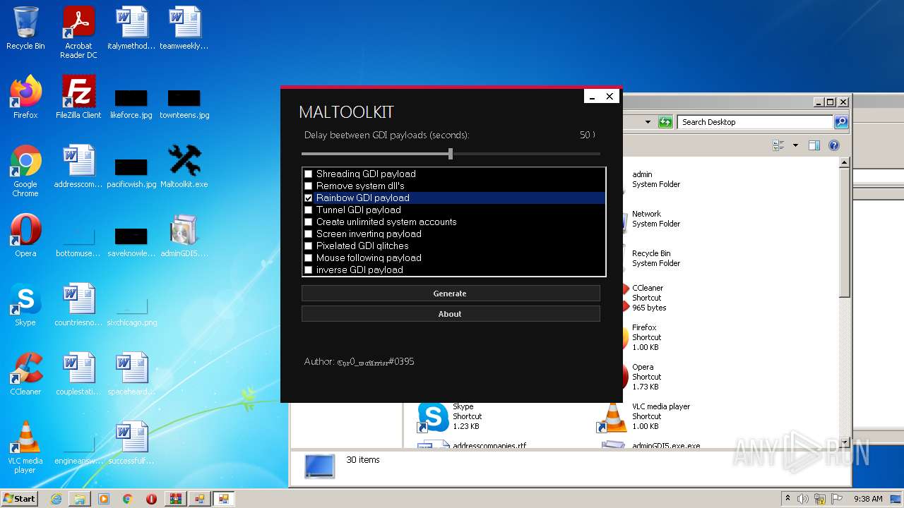The height and width of the screenshot is (508, 904).
Task: Tick the Pixelated GDI glitches checkbox
Action: (308, 246)
